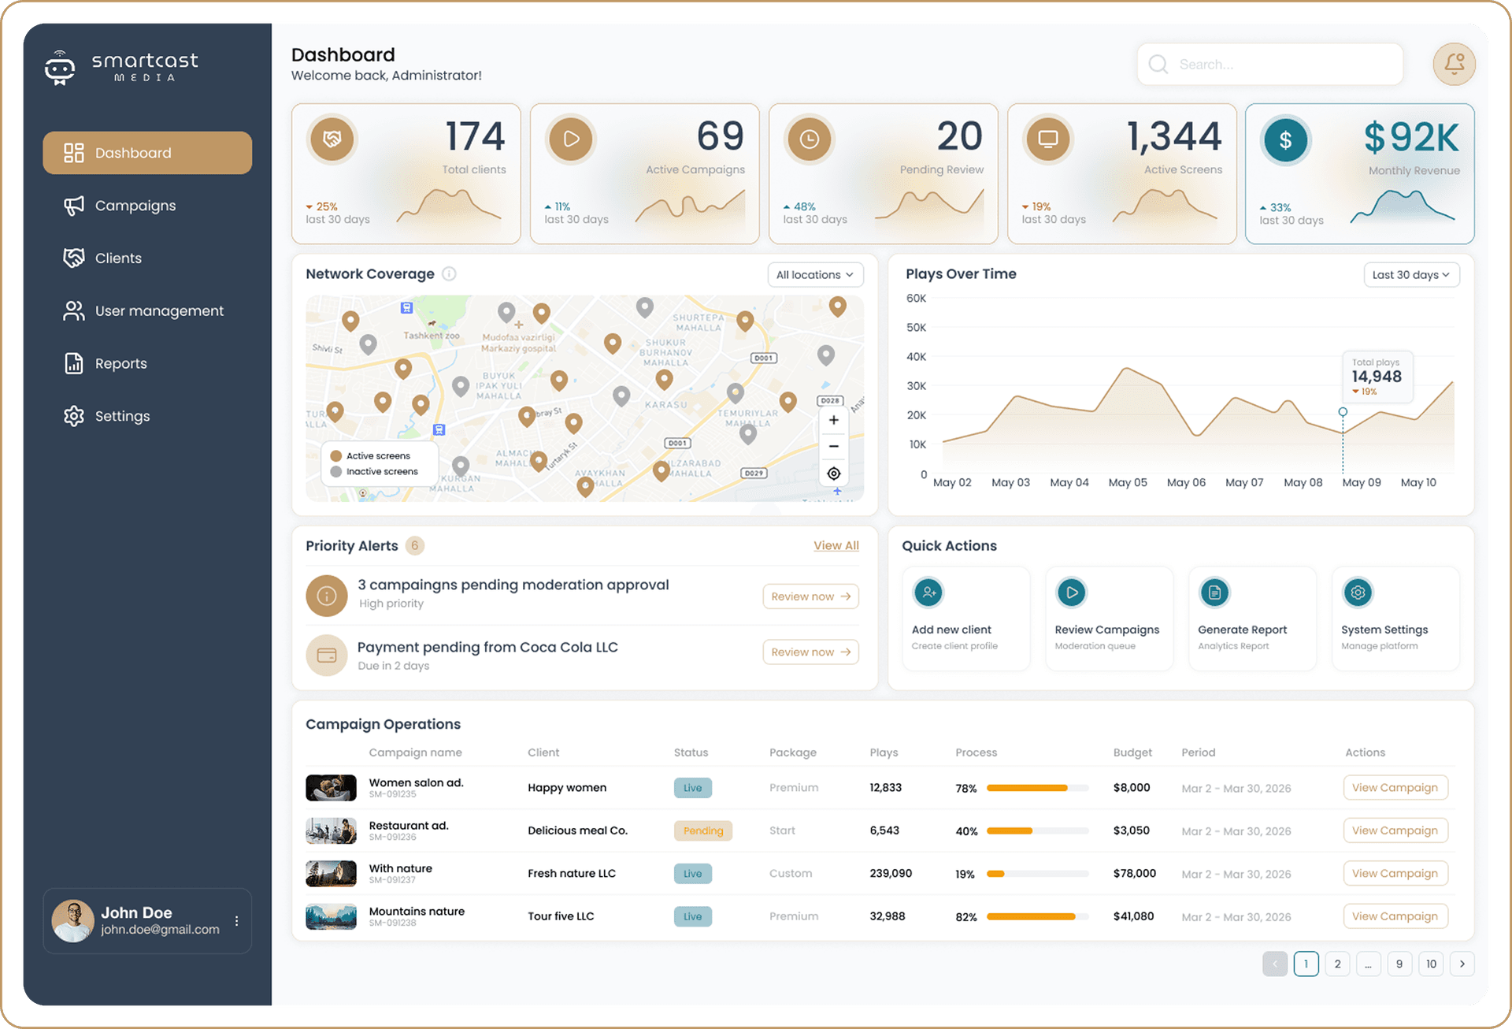Screen dimensions: 1512x1029
Task: Click the Active Screens monitor icon
Action: click(1048, 139)
